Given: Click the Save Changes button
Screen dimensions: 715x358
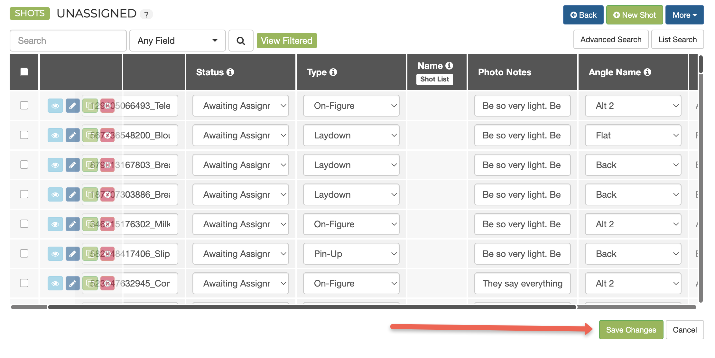Looking at the screenshot, I should [631, 330].
